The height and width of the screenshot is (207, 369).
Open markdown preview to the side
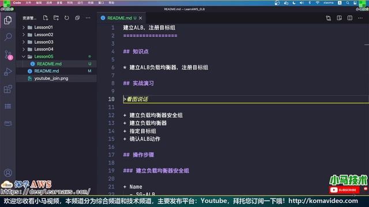point(339,18)
